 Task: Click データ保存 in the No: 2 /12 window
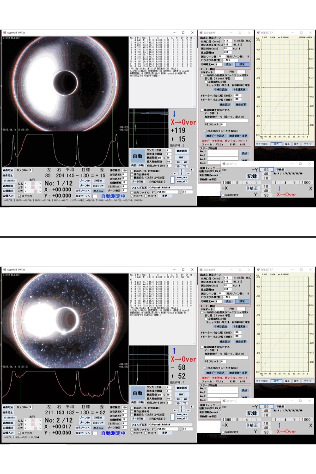point(139,418)
